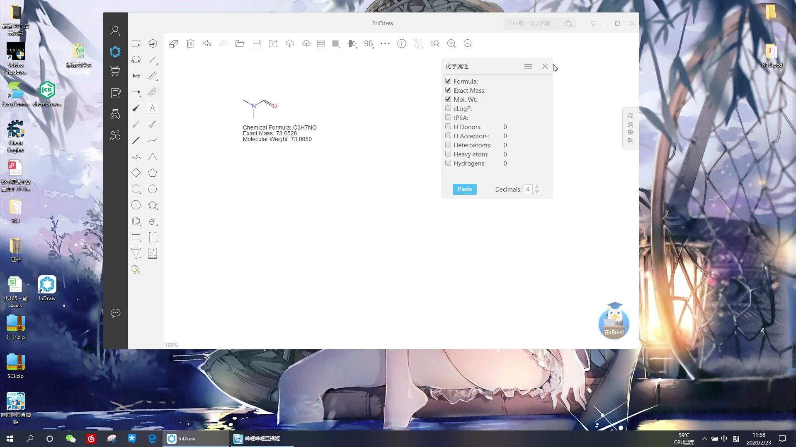Image resolution: width=796 pixels, height=447 pixels.
Task: Click InDraw in the taskbar
Action: click(195, 438)
